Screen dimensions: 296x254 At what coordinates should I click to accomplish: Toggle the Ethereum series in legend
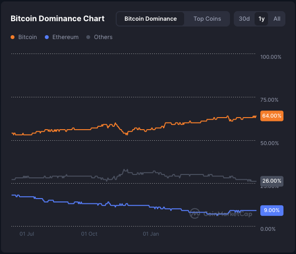(61, 37)
